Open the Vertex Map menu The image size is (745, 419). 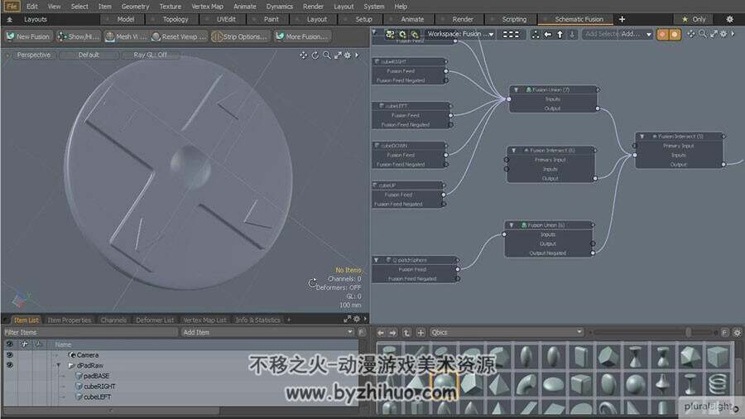point(207,7)
